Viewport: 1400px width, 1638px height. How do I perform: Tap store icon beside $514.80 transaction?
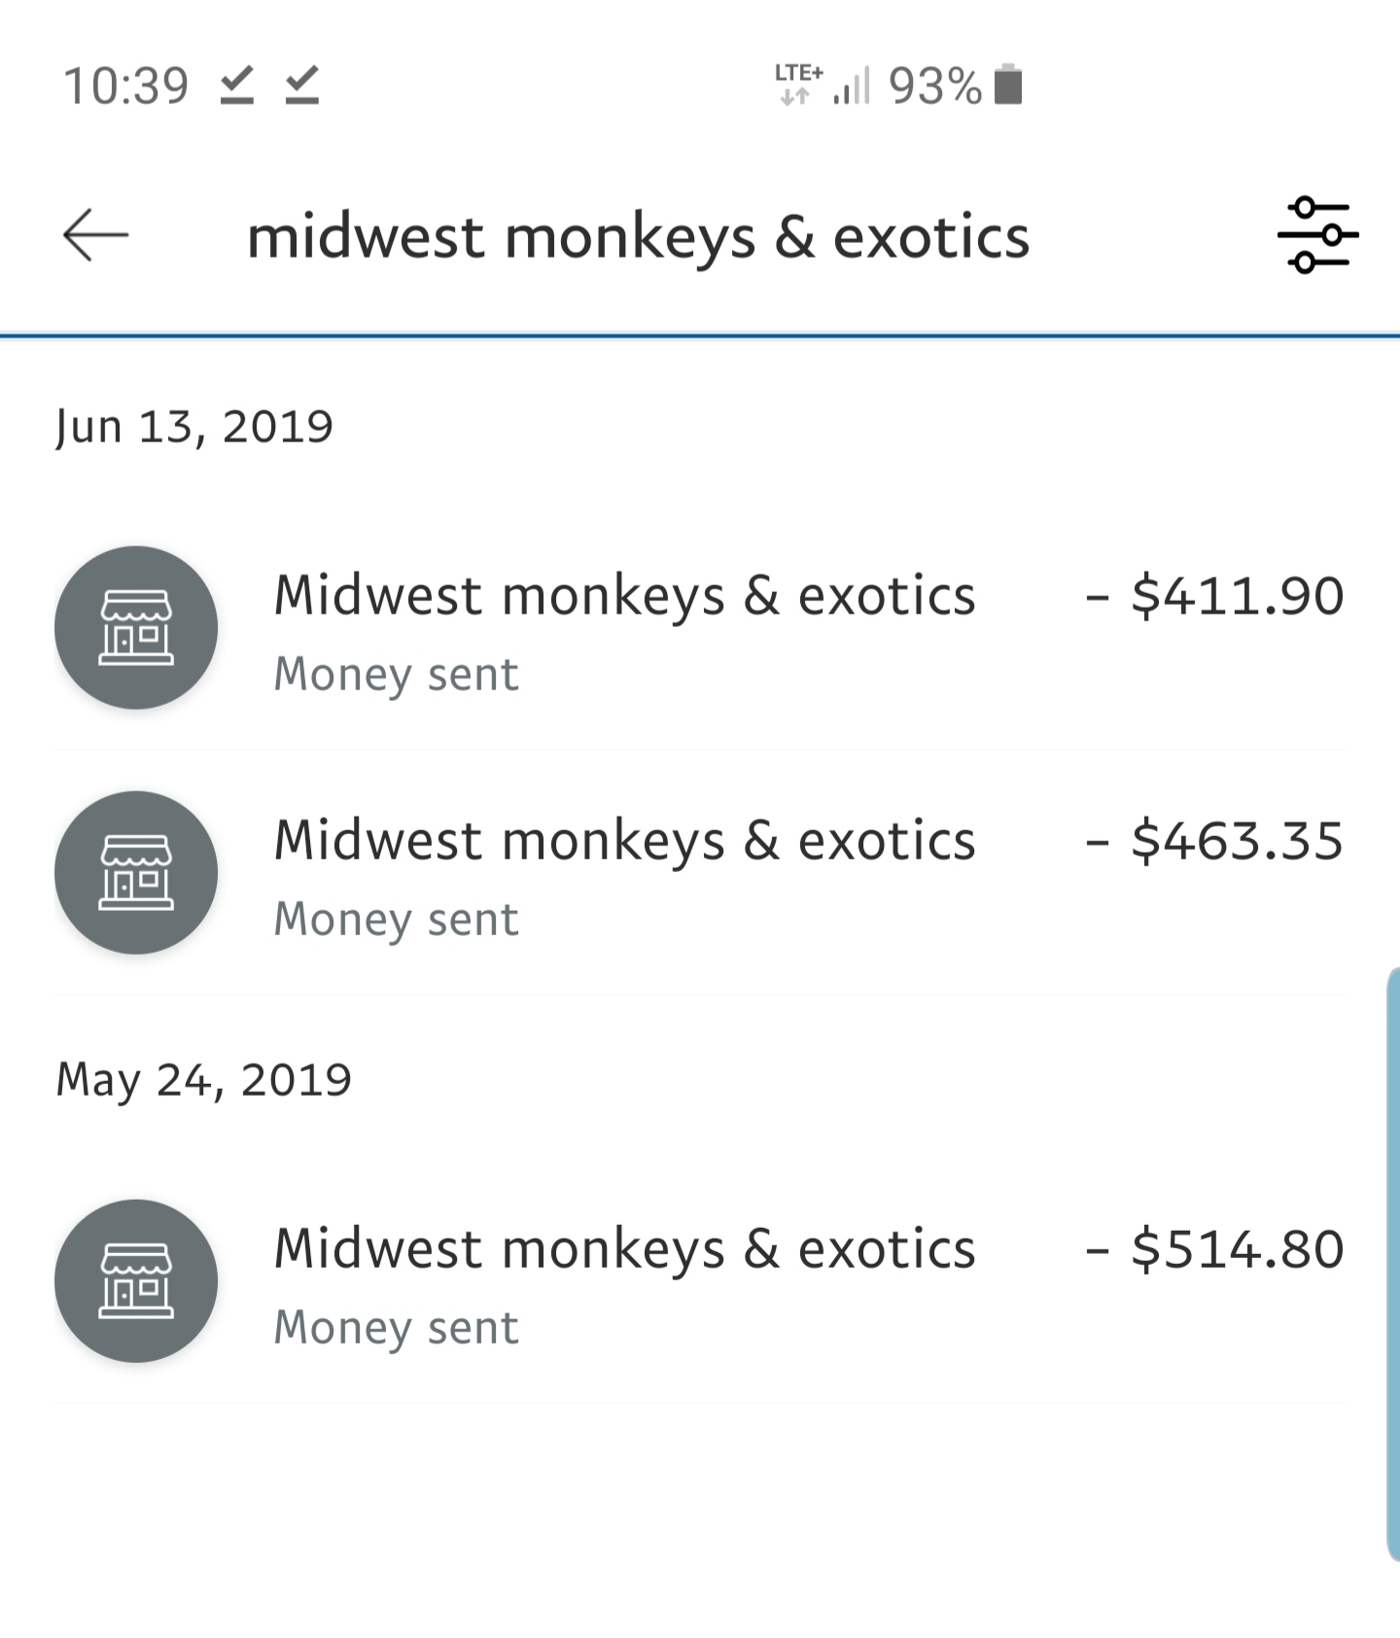pyautogui.click(x=136, y=1280)
